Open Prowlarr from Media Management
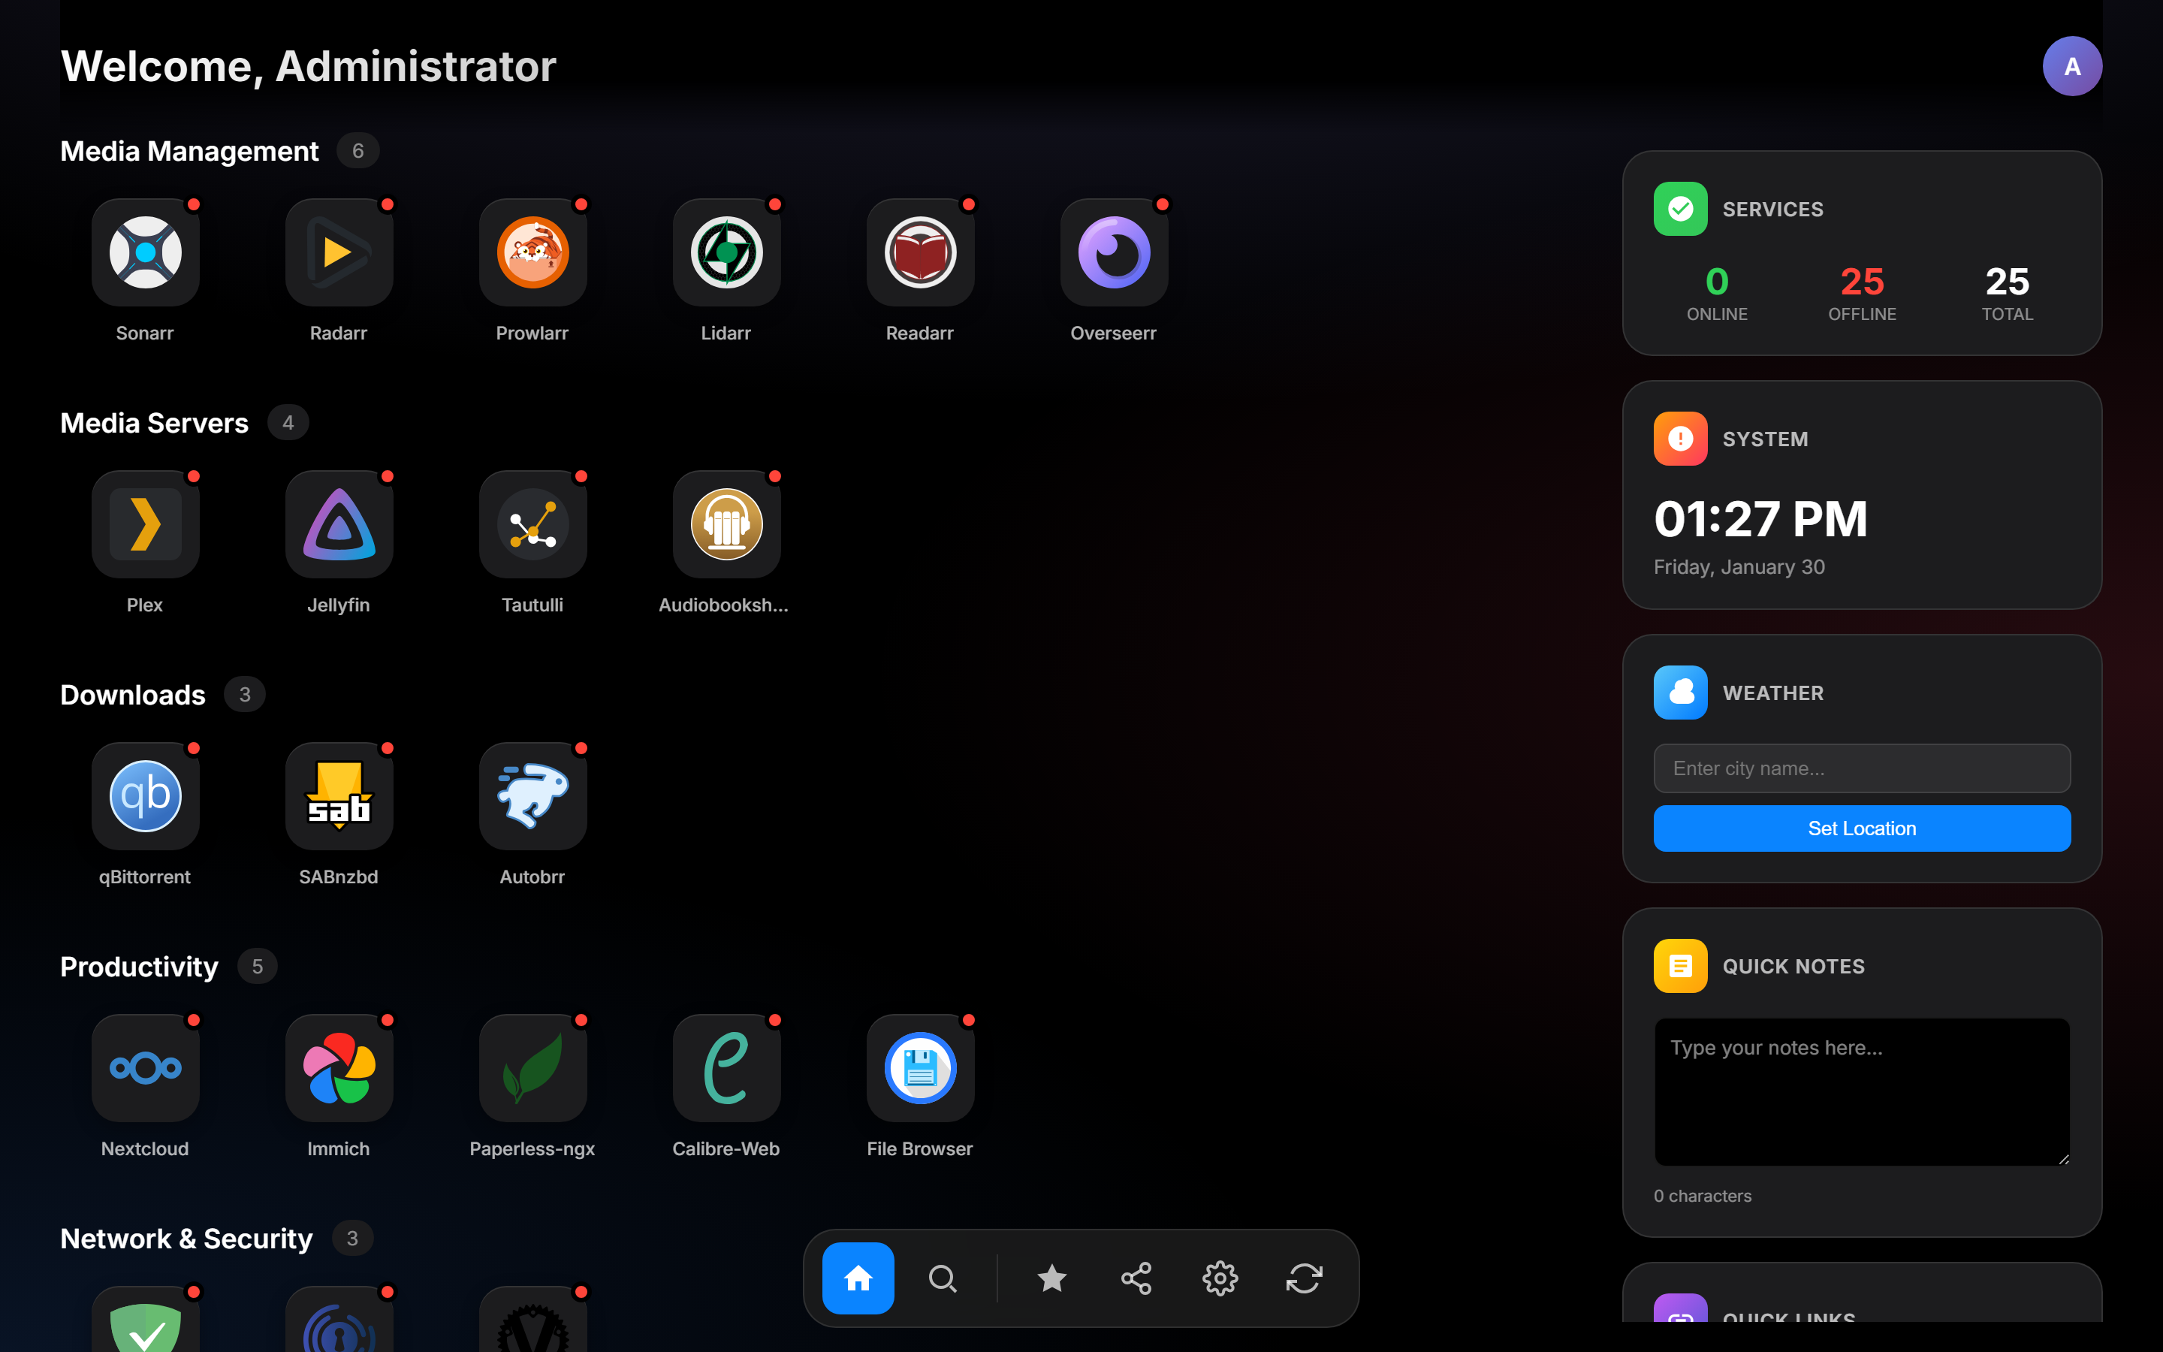This screenshot has height=1352, width=2163. pyautogui.click(x=532, y=252)
